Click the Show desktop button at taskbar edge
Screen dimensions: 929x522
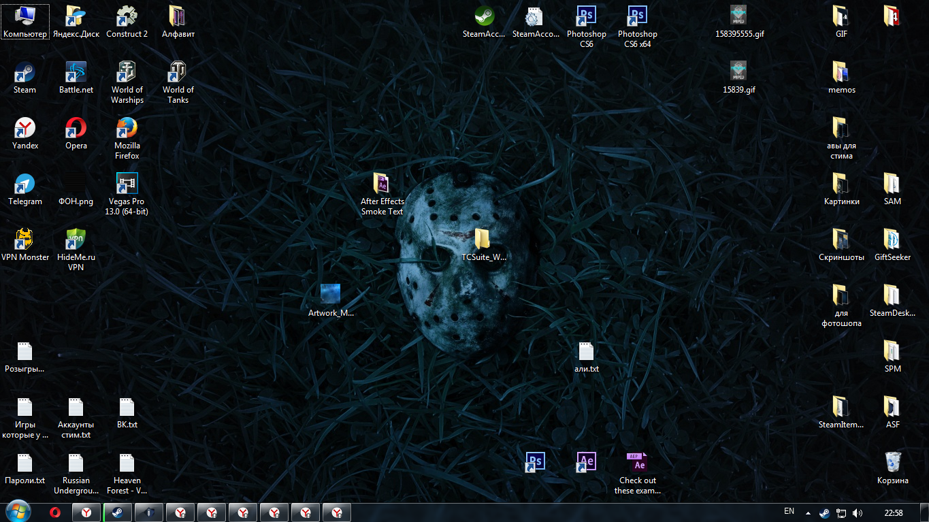tap(924, 512)
